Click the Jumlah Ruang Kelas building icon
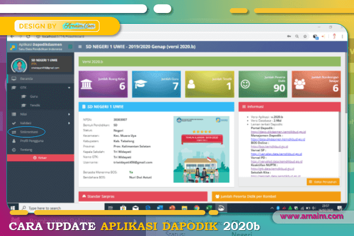 [x=86, y=84]
